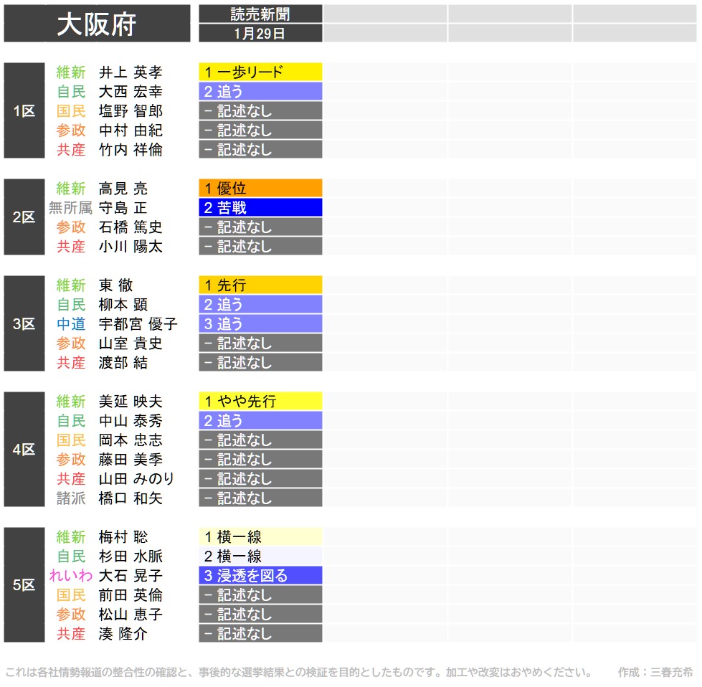Click the orange 優位 status cell

point(260,189)
